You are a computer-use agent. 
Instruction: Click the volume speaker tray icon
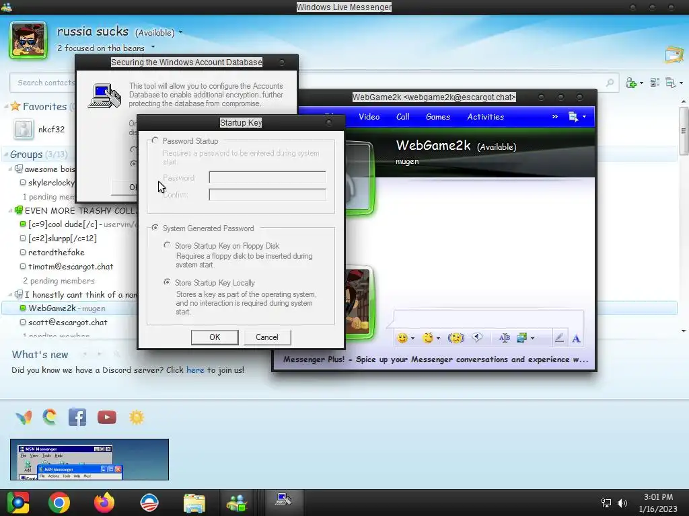[622, 503]
